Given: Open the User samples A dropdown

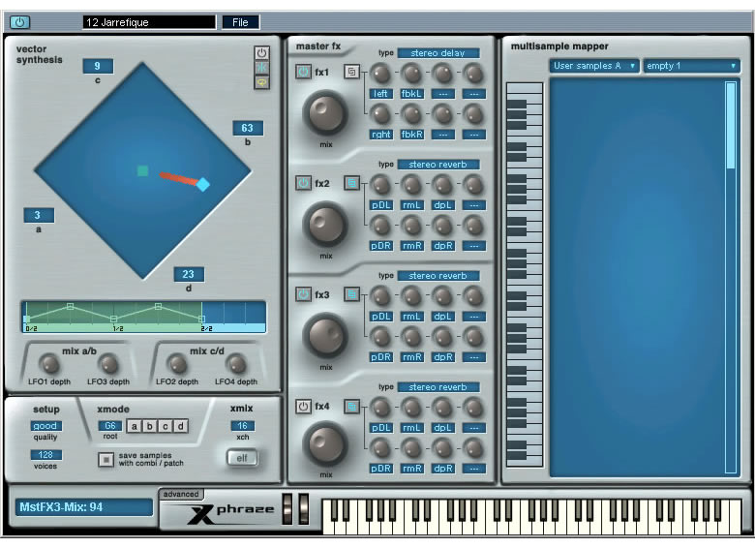Looking at the screenshot, I should tap(594, 66).
